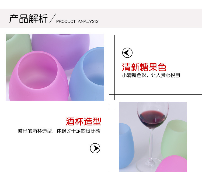Click the pink silicone cup in top photo
The height and width of the screenshot is (173, 202).
(x=39, y=76)
